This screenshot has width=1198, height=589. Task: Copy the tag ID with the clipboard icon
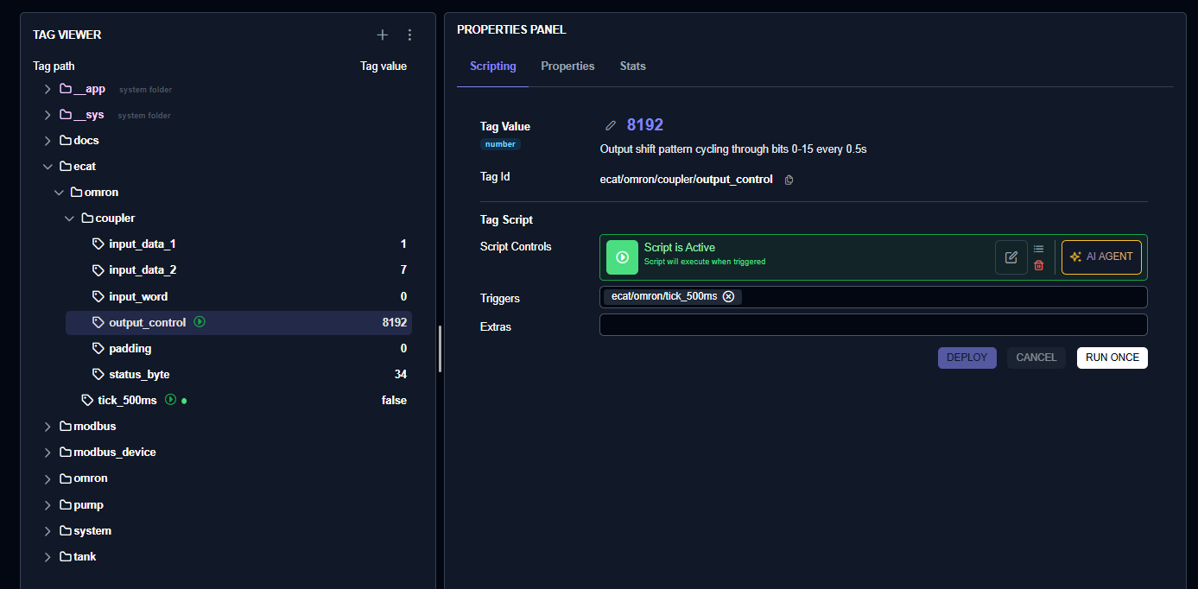point(789,180)
